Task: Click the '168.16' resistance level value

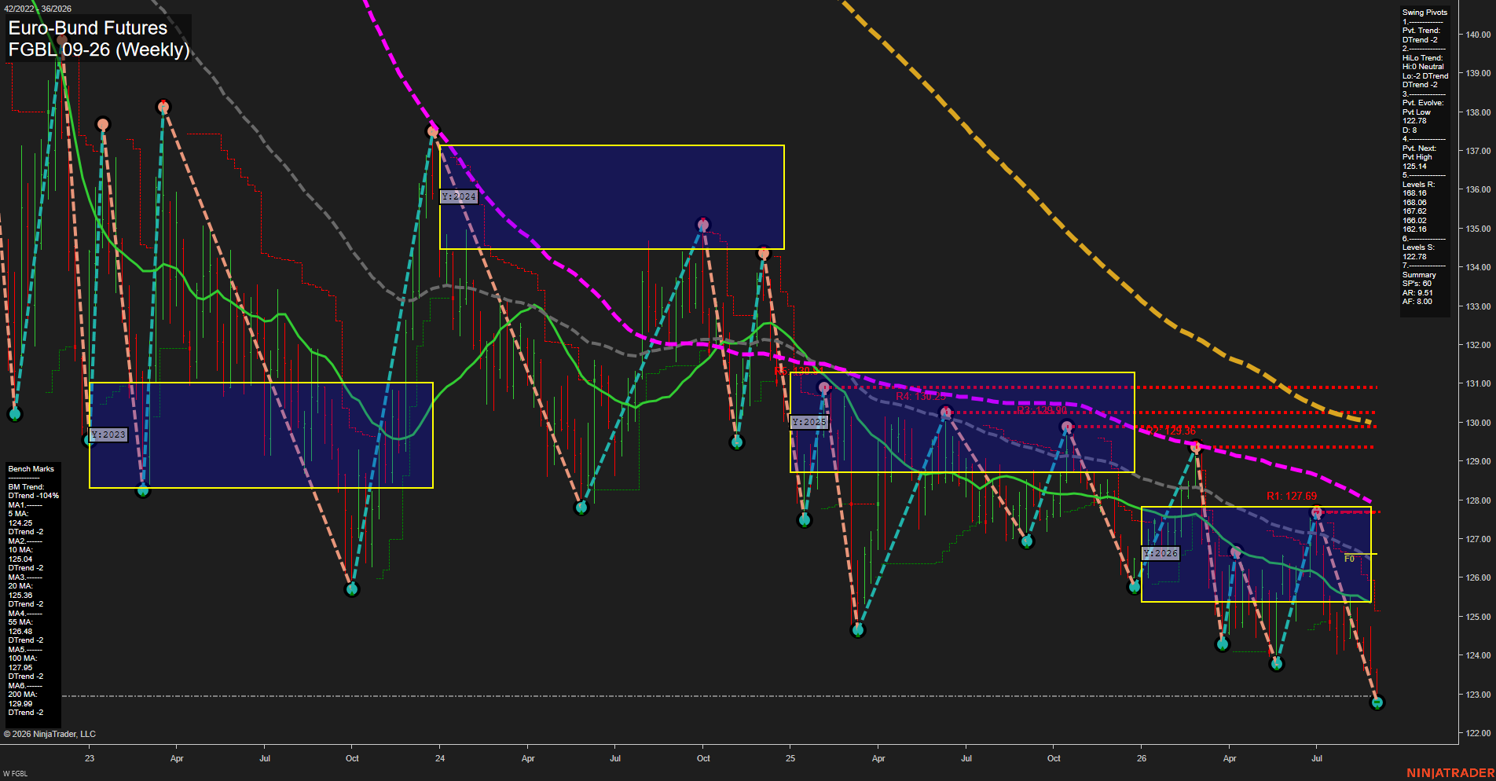Action: click(1414, 193)
